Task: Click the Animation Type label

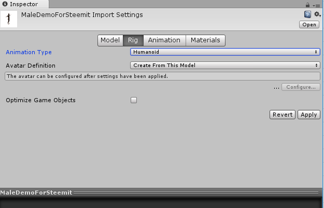Action: click(x=29, y=52)
